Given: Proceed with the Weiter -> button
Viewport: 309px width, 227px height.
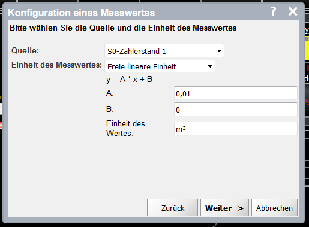Looking at the screenshot, I should (x=224, y=207).
